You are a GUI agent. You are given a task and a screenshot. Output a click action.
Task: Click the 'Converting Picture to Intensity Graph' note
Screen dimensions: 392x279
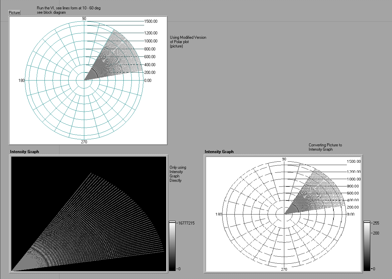(x=325, y=147)
